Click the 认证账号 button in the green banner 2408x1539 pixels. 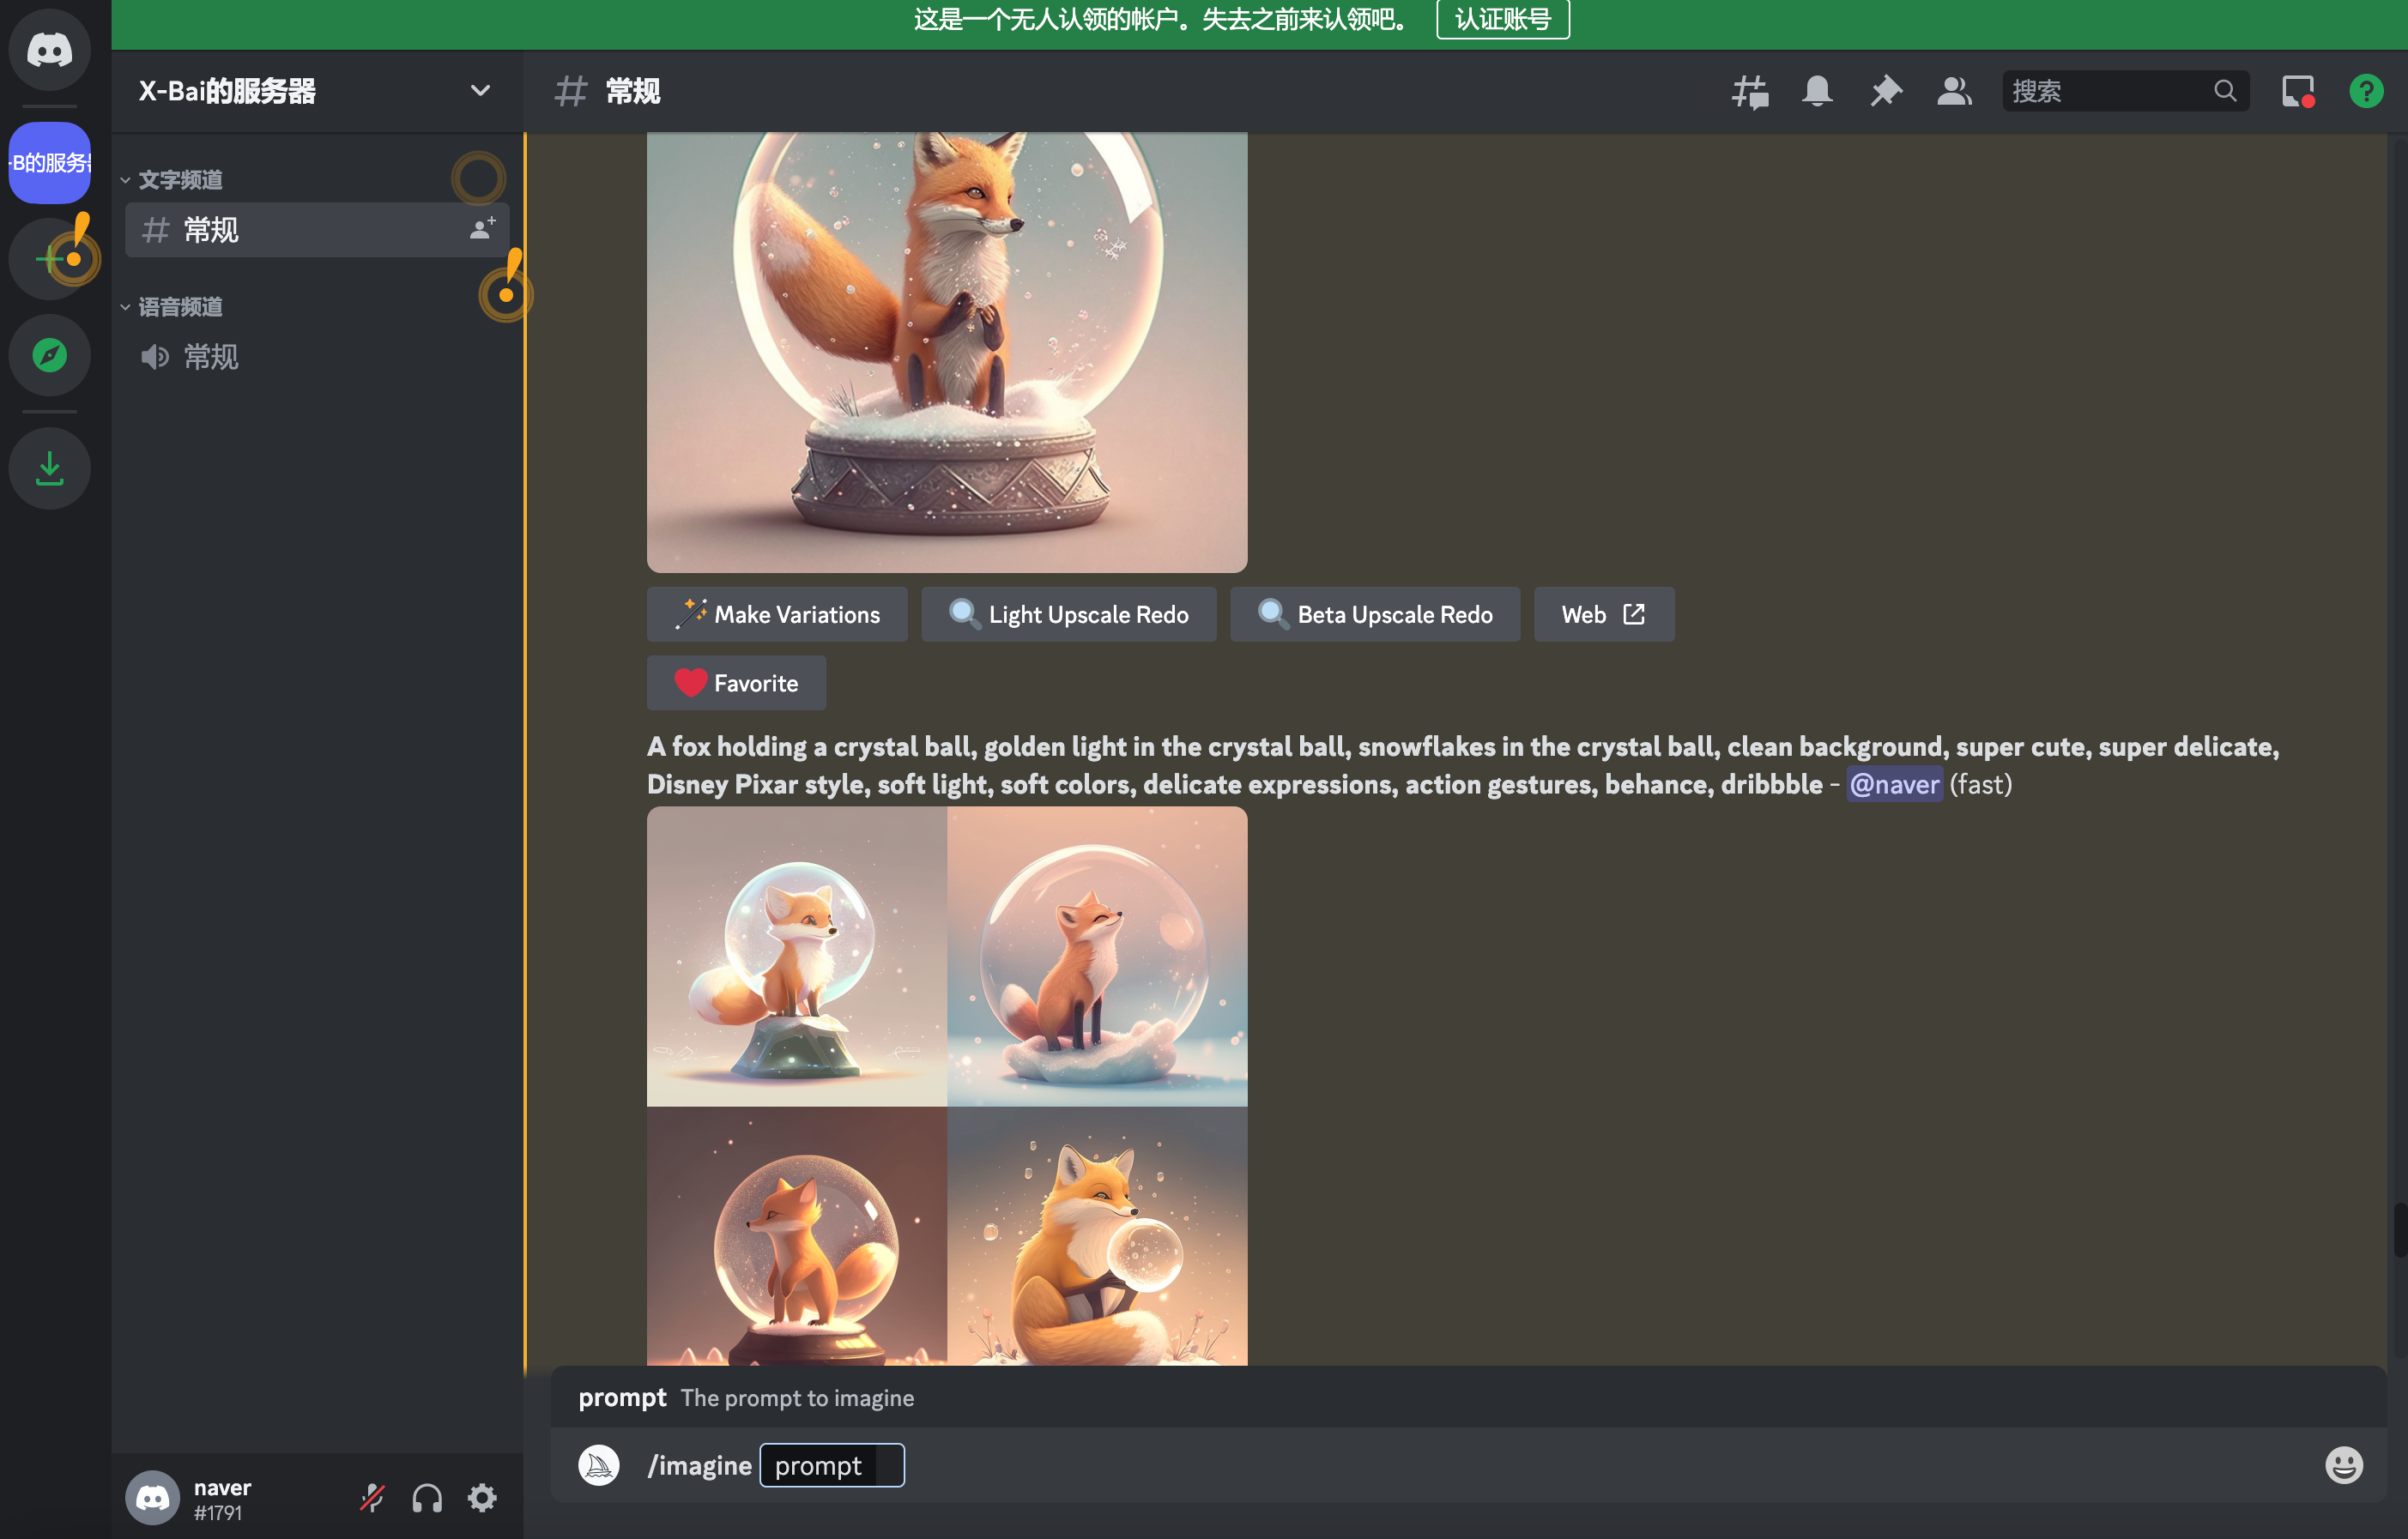(1502, 19)
